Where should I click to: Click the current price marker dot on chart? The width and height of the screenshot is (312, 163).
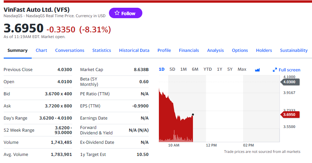(x=193, y=115)
